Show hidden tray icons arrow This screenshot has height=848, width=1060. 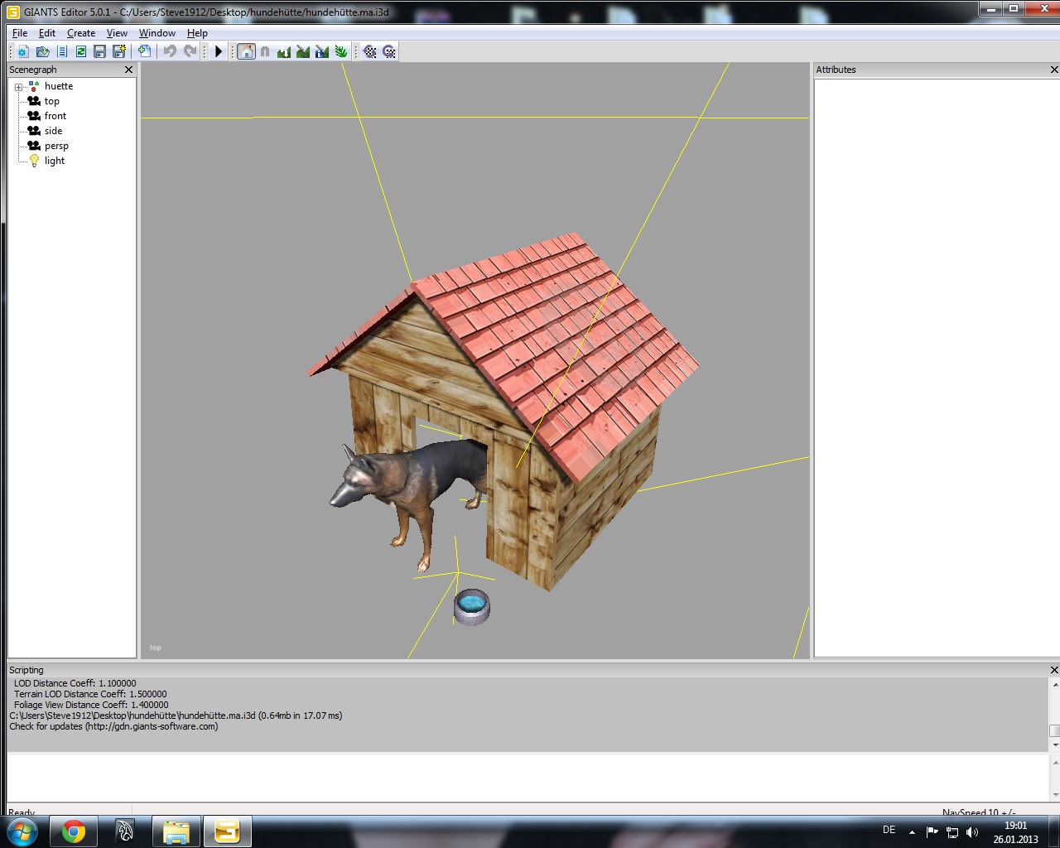coord(912,832)
